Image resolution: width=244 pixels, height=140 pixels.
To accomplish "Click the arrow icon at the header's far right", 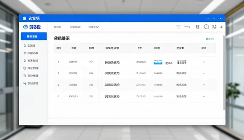I will coord(222,27).
